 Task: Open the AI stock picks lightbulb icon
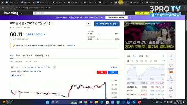click(x=171, y=77)
